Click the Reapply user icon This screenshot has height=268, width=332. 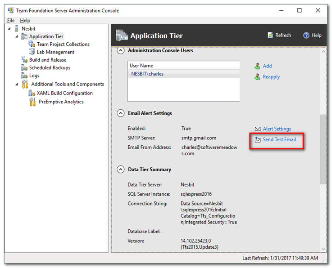point(257,77)
